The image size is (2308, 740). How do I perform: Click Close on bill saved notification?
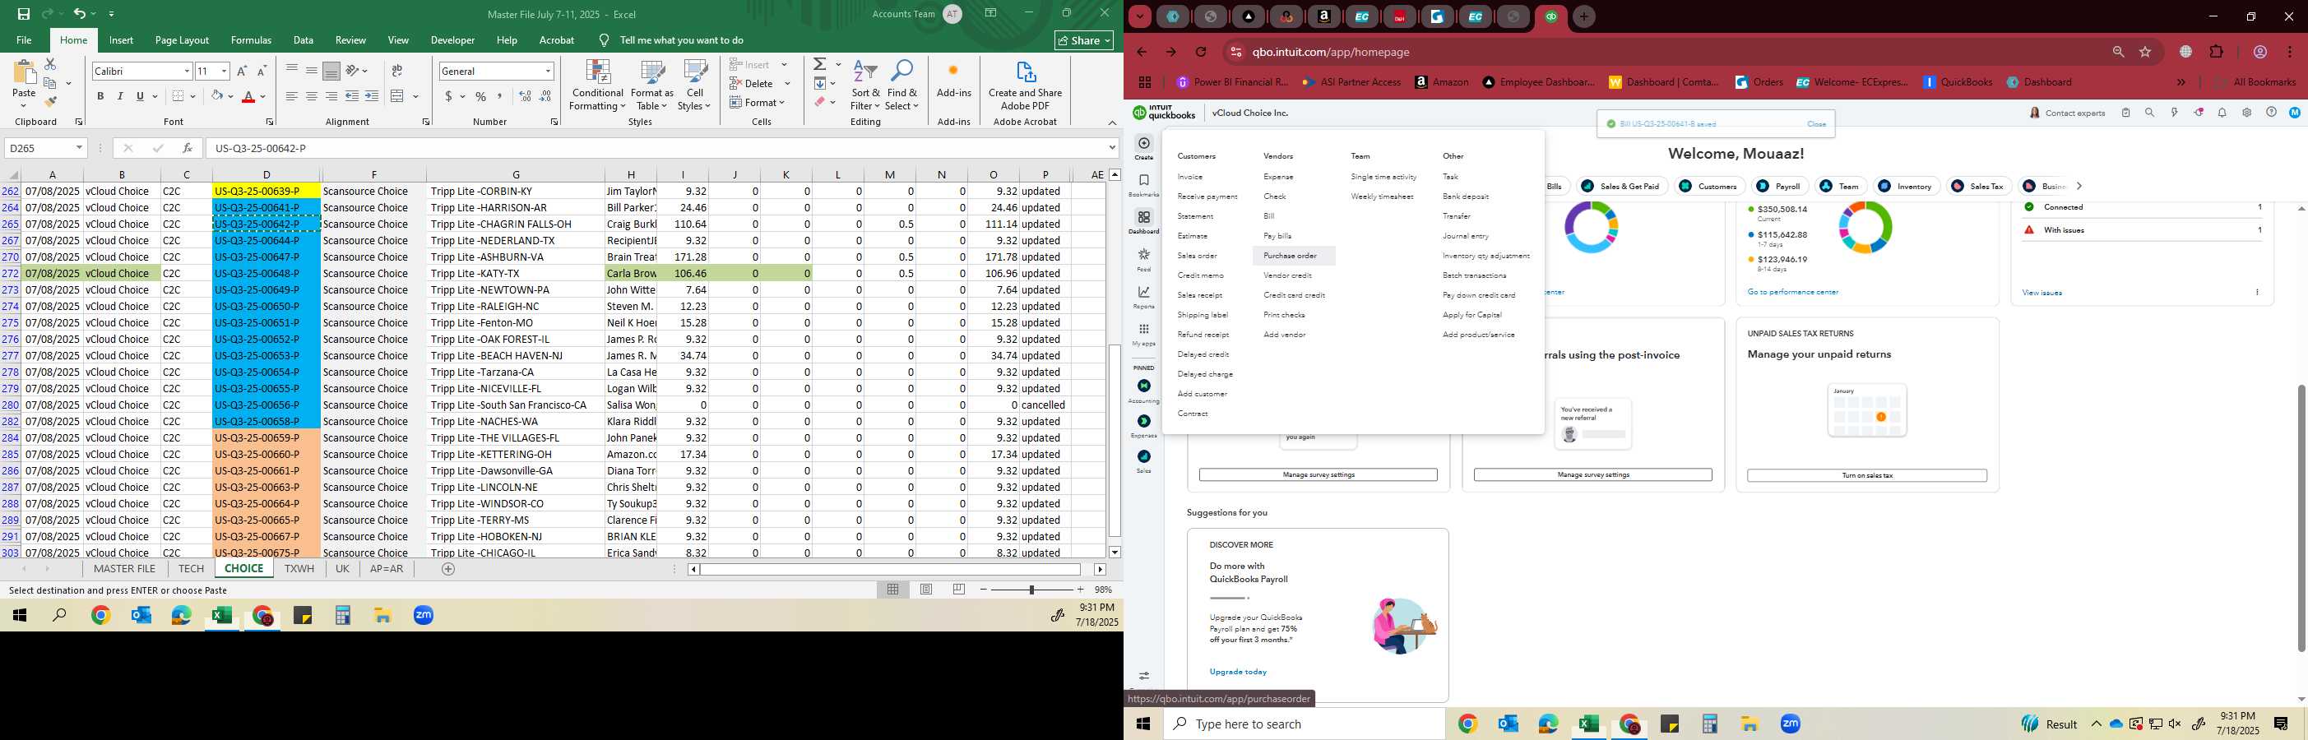click(1816, 124)
